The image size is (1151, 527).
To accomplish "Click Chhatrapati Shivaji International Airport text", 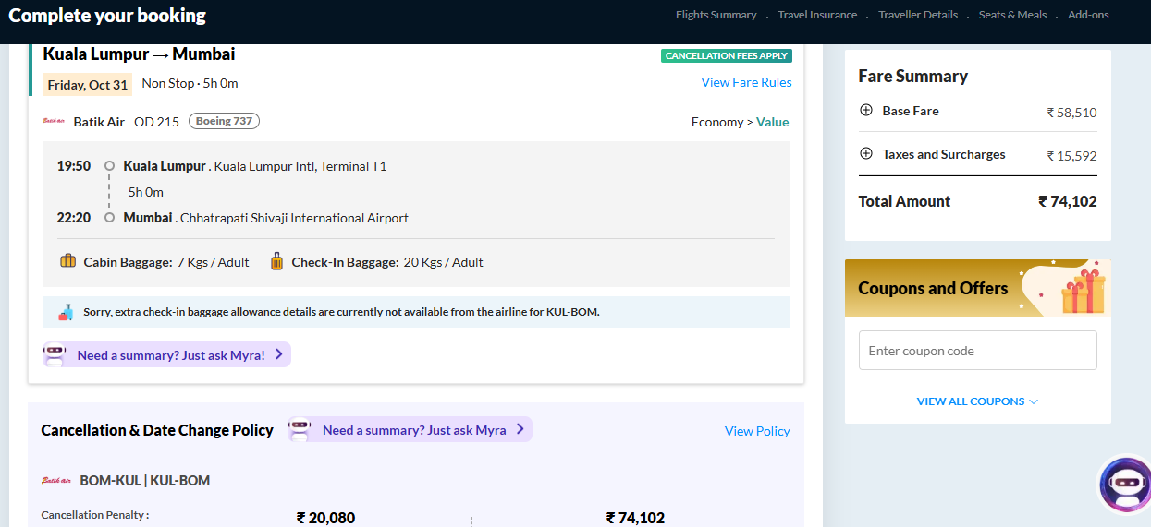I will 294,218.
